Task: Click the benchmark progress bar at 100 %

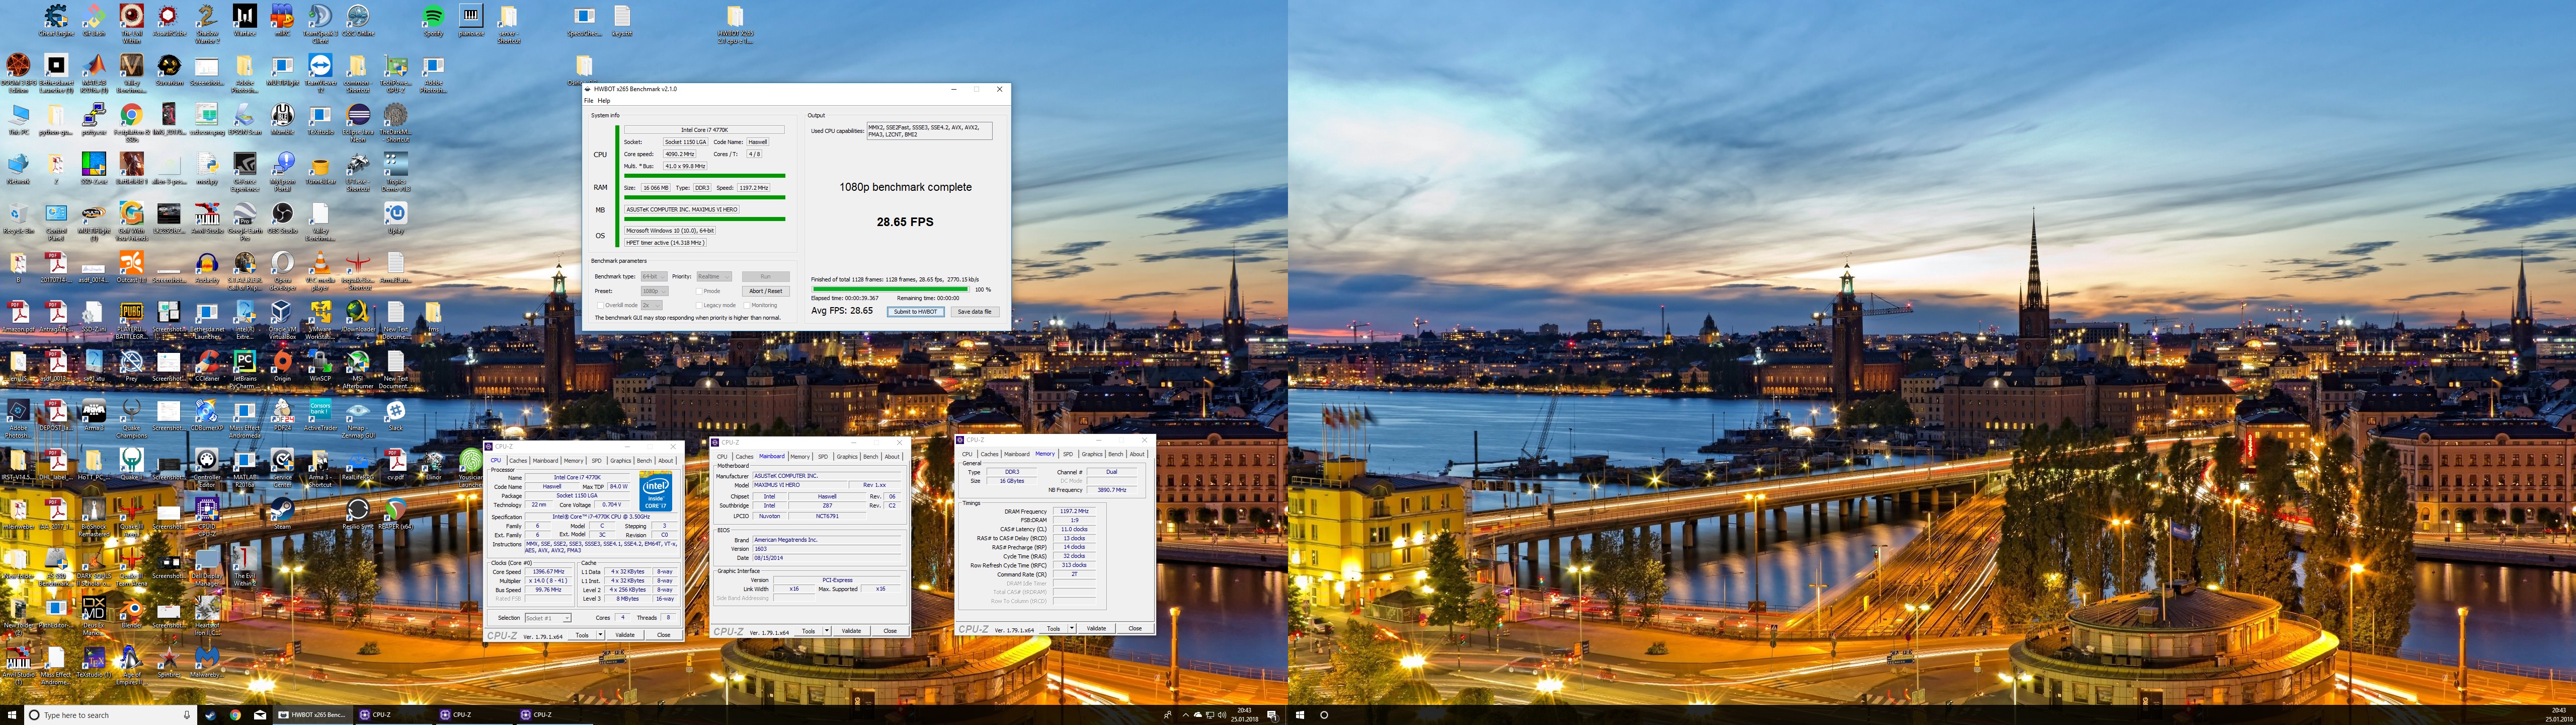Action: (890, 289)
